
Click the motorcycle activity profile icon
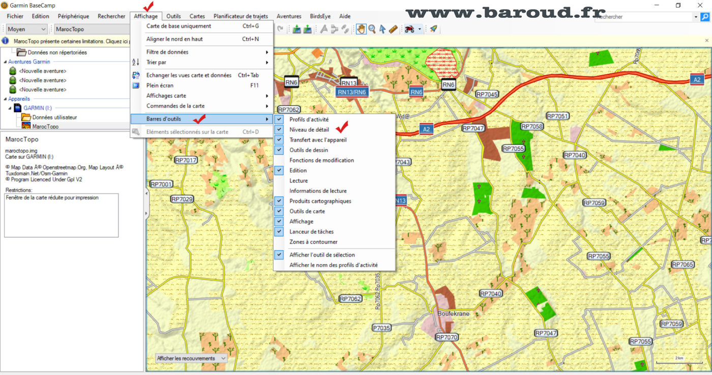pos(409,30)
